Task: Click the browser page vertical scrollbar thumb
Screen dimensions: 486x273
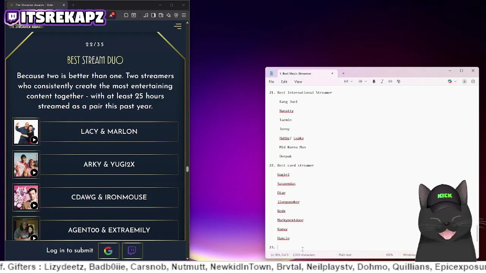Action: (187, 169)
